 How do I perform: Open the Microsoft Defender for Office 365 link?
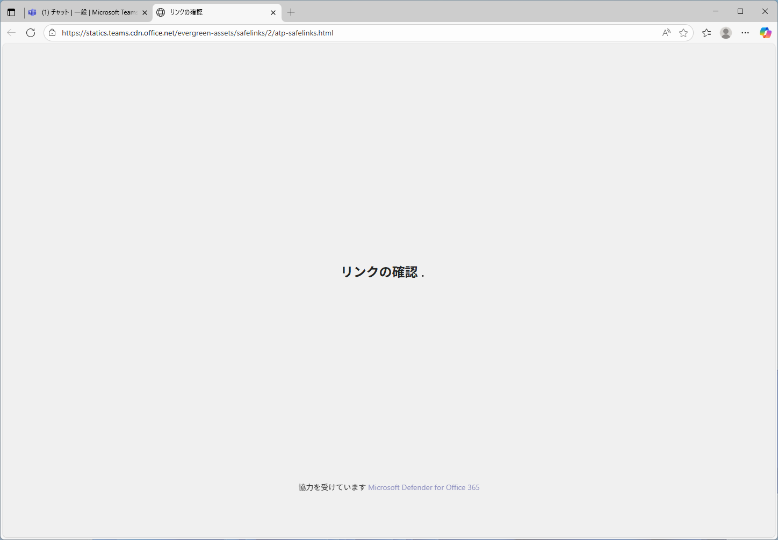point(423,487)
